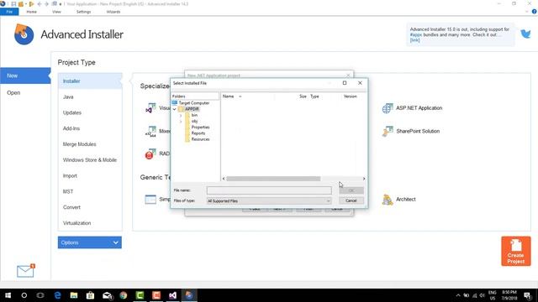Select Windows Store & Mobile project type

[x=90, y=160]
